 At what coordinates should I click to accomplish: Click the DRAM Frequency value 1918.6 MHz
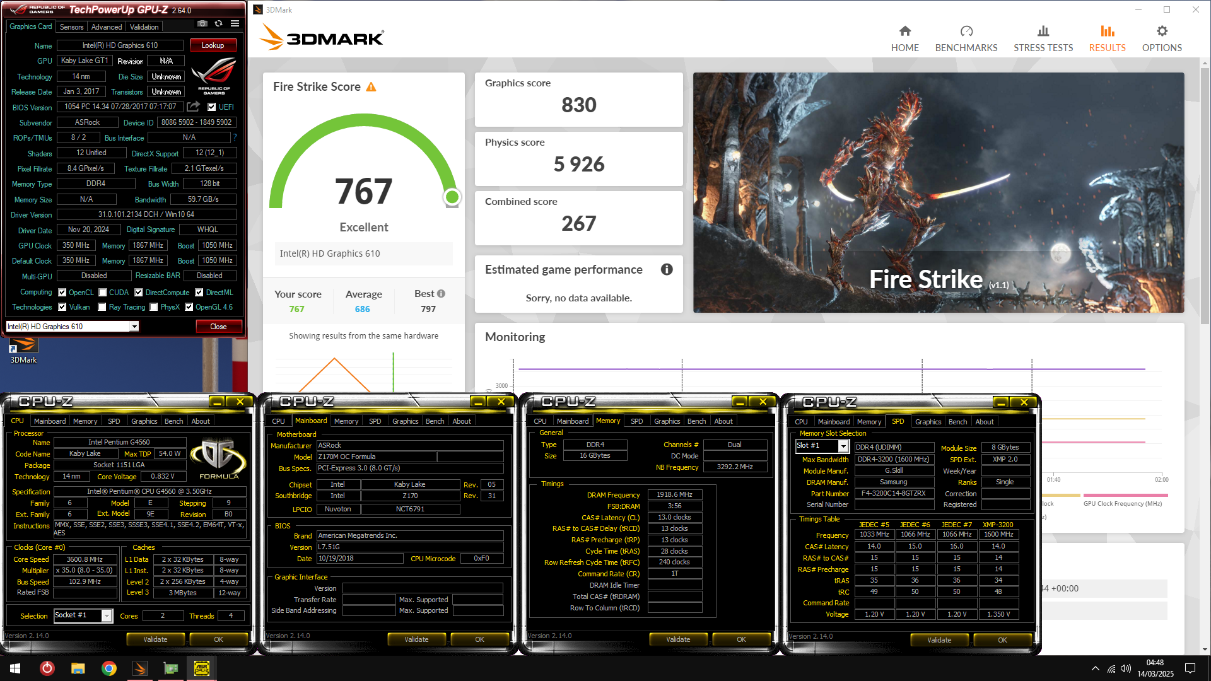click(674, 495)
